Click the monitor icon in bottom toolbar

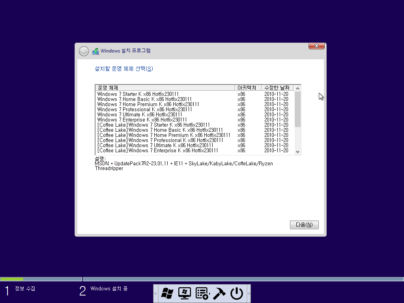pyautogui.click(x=185, y=294)
